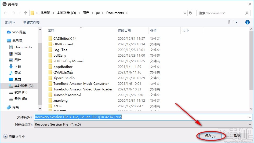Screen dimensions: 254x143
Task: Select 软件 (D:) drive in the sidebar
Action: (18, 92)
